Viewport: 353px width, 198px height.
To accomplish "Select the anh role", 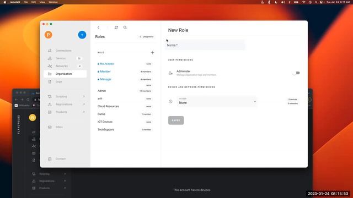I will click(100, 98).
